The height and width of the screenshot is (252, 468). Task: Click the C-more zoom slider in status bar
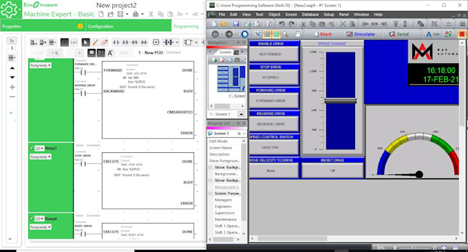tap(412, 247)
